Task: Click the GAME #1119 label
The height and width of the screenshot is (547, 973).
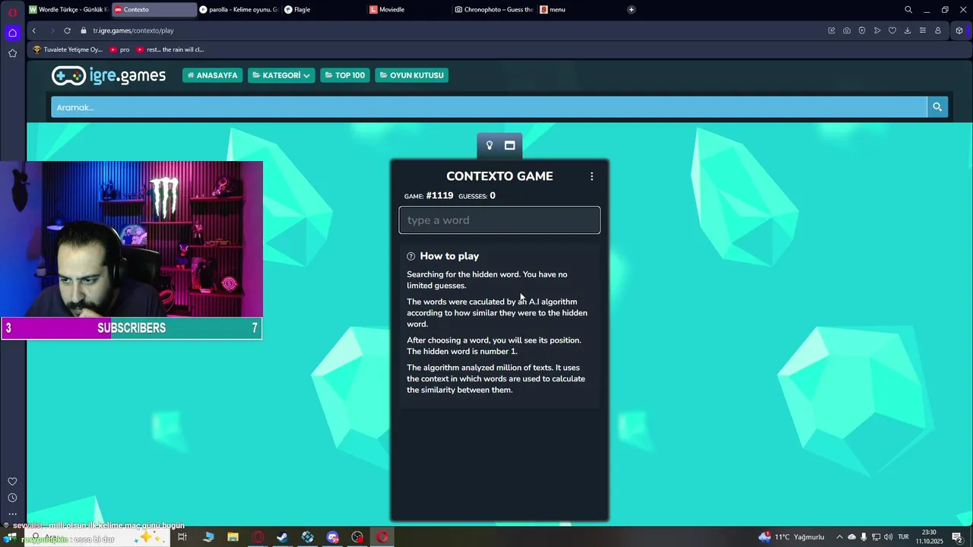Action: pos(429,196)
